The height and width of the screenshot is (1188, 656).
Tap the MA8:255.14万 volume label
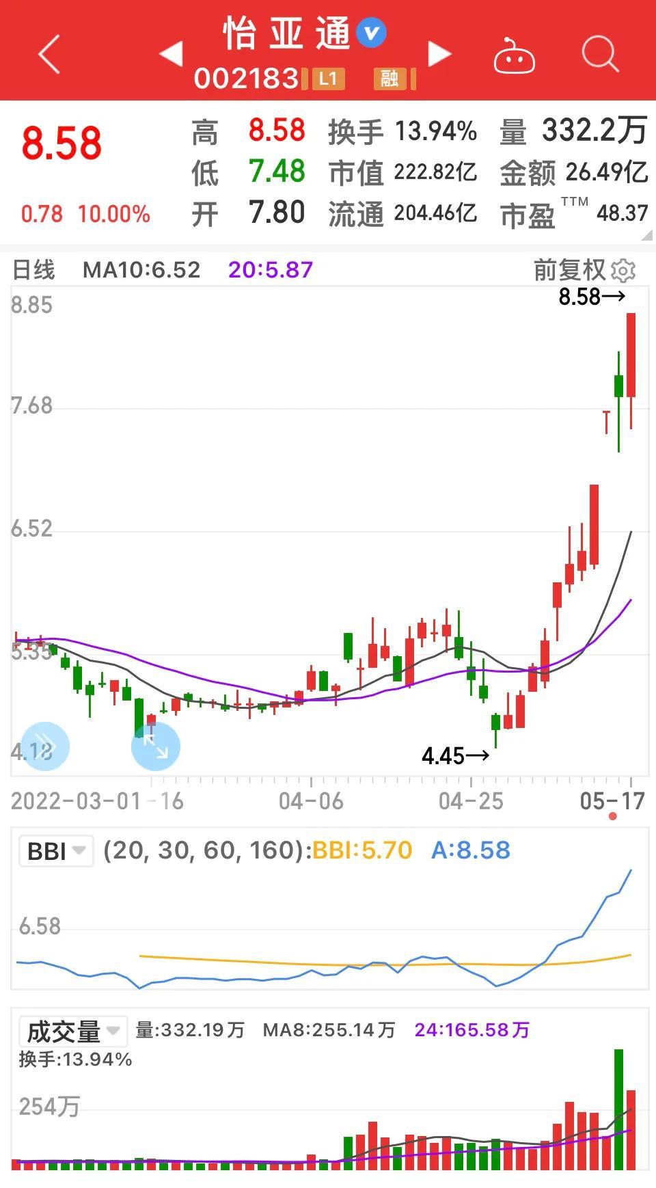coord(329,1030)
